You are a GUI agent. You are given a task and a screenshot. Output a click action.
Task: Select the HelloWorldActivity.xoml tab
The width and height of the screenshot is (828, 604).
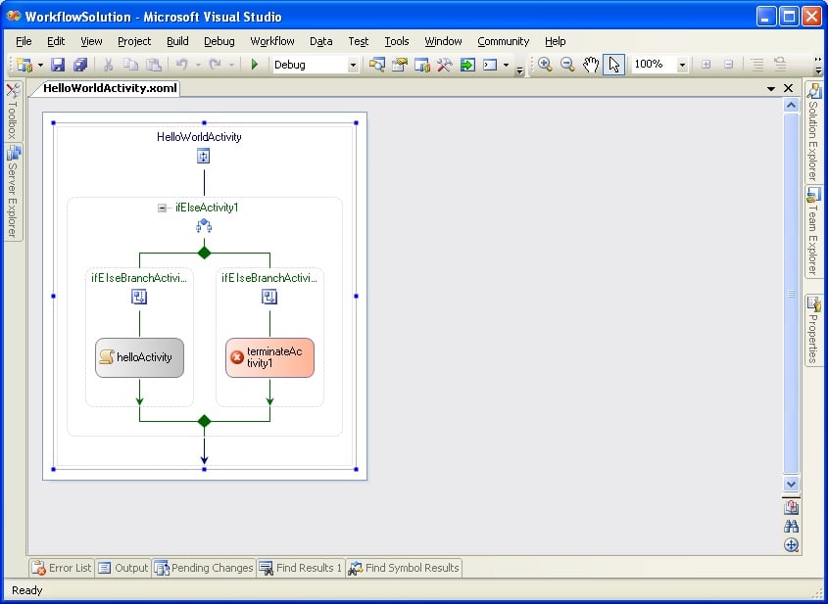point(110,88)
